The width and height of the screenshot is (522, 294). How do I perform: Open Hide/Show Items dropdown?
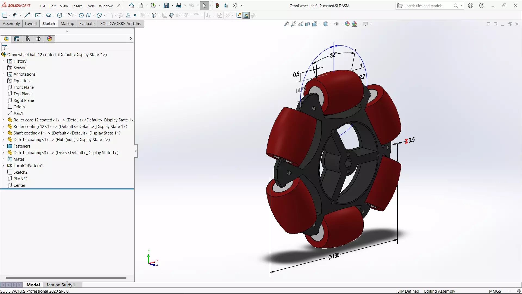pyautogui.click(x=342, y=24)
